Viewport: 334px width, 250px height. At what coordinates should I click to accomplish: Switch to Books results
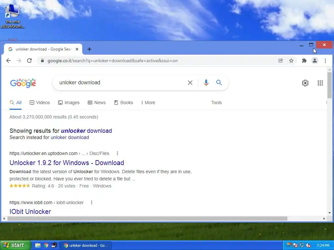124,103
